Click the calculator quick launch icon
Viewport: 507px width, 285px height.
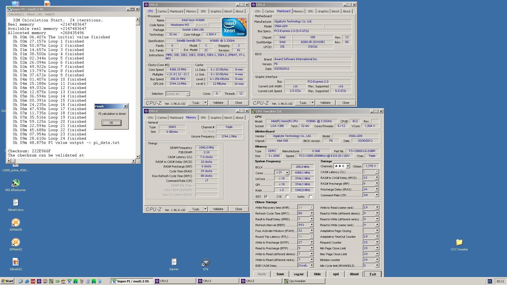tap(88, 281)
